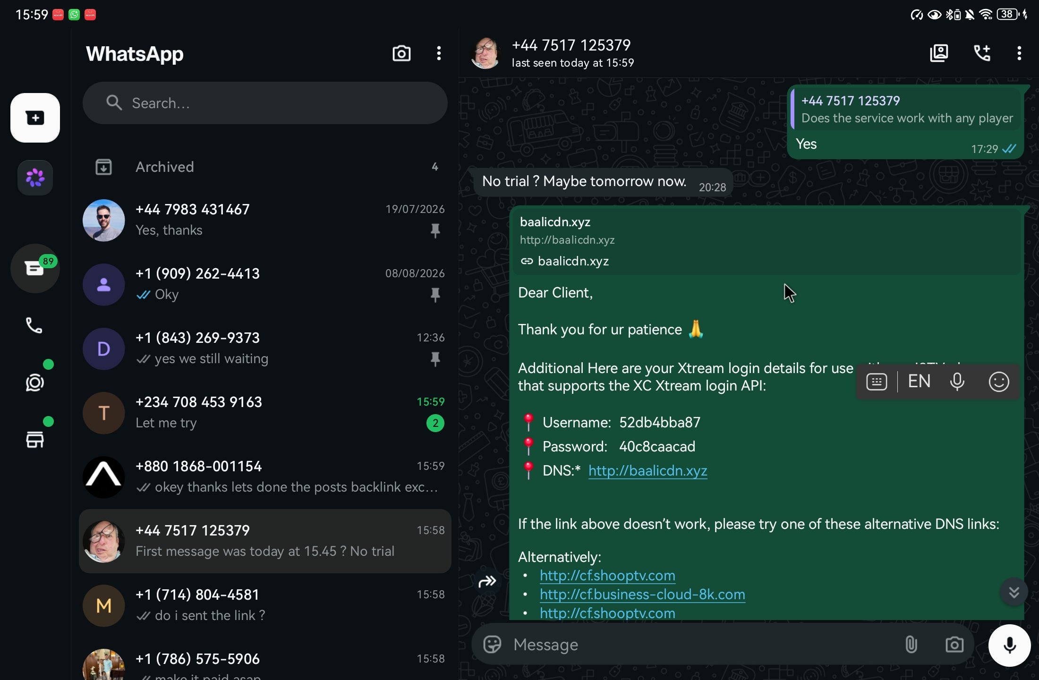This screenshot has height=680, width=1039.
Task: Open the http://cf.business-cloud-8k.com link
Action: click(x=642, y=594)
